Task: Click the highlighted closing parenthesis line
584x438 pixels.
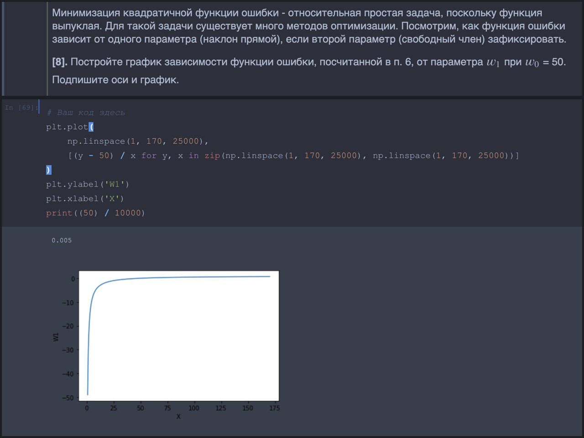Action: 49,170
